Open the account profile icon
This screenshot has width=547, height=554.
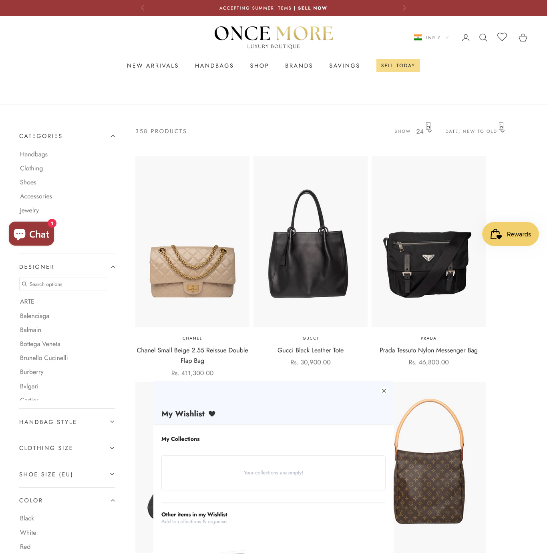tap(465, 38)
